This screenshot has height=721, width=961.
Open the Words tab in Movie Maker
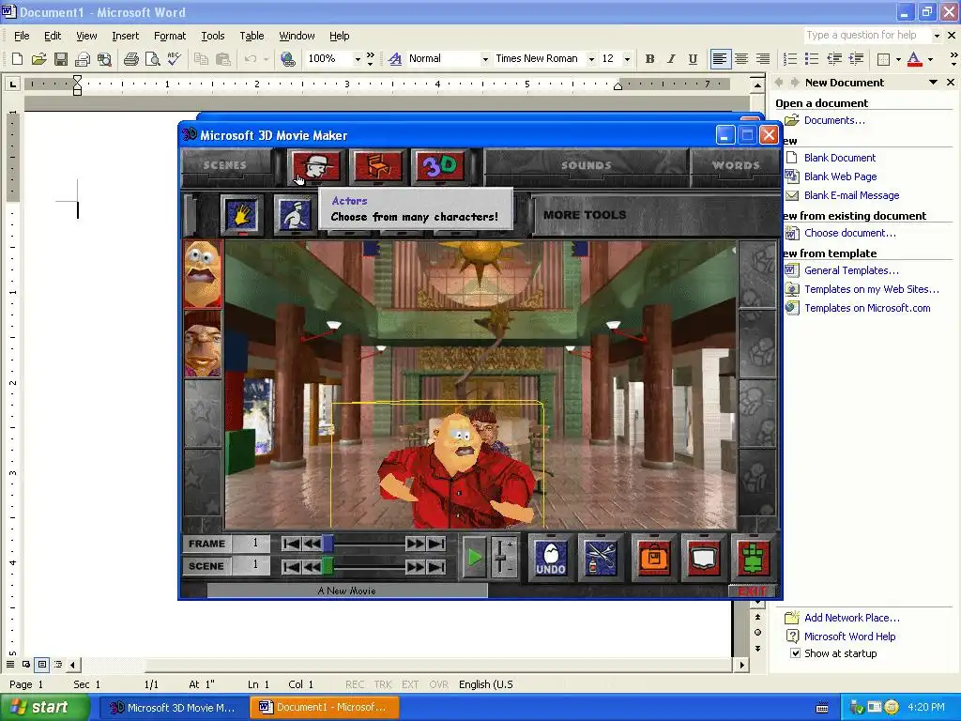(736, 165)
